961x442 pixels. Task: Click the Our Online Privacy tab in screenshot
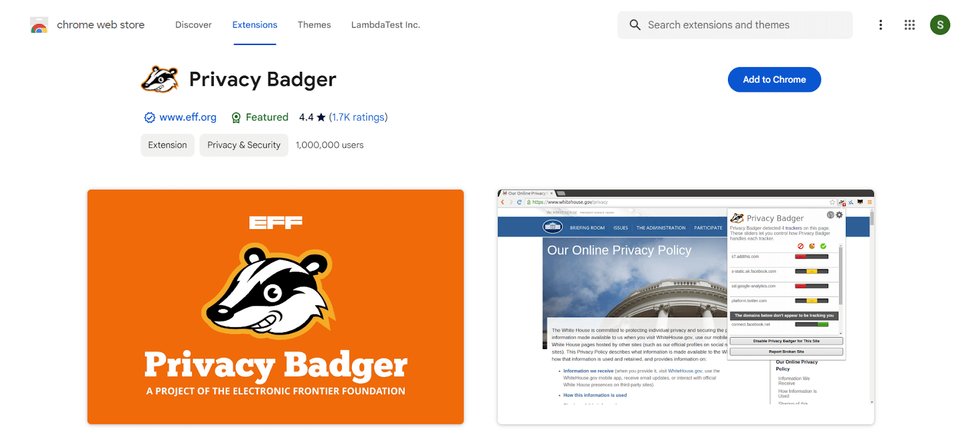tap(527, 193)
